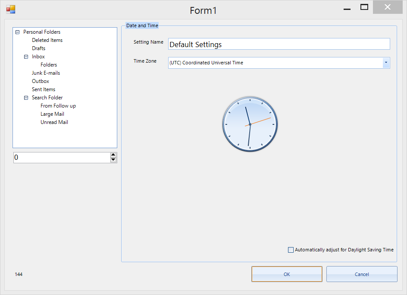
Task: Close the Form1 window
Action: [x=388, y=7]
